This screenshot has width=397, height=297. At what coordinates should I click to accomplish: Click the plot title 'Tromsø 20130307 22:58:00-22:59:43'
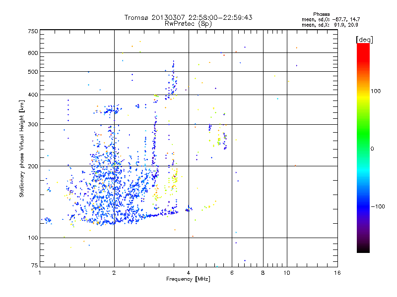[189, 17]
